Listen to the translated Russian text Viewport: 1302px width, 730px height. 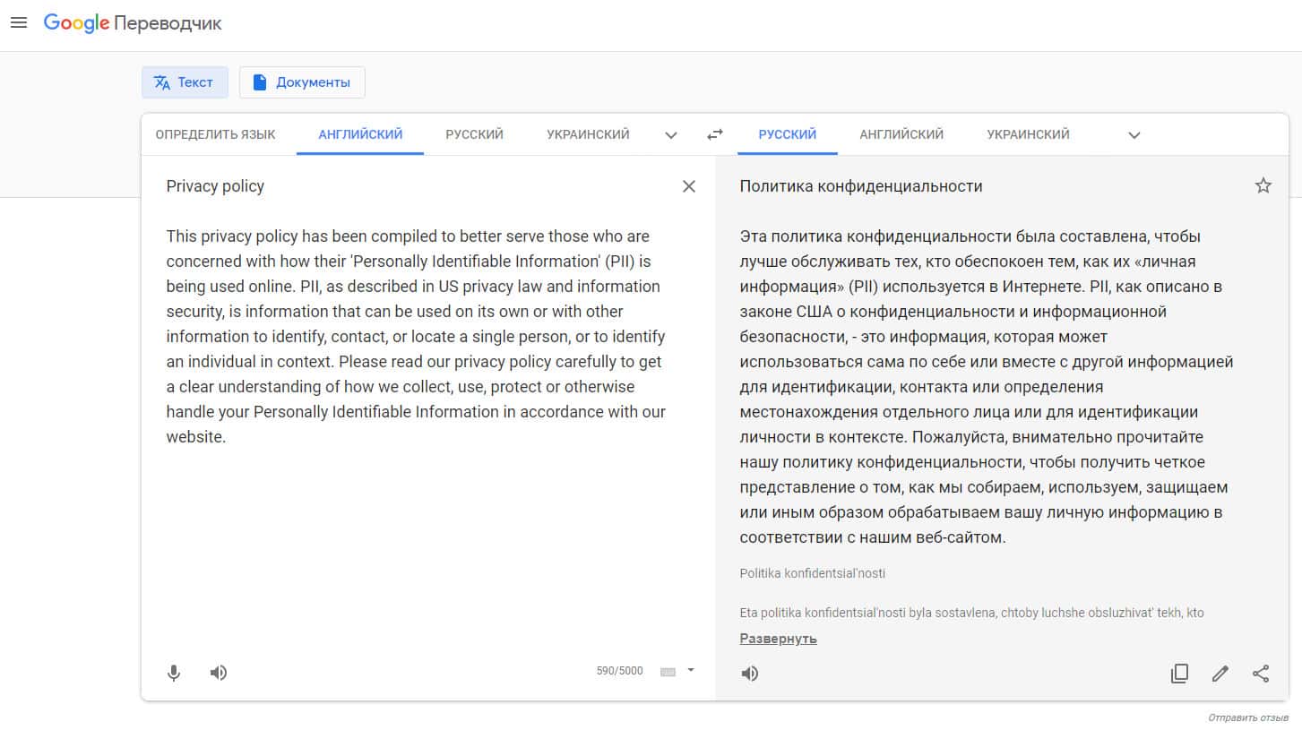click(x=750, y=674)
